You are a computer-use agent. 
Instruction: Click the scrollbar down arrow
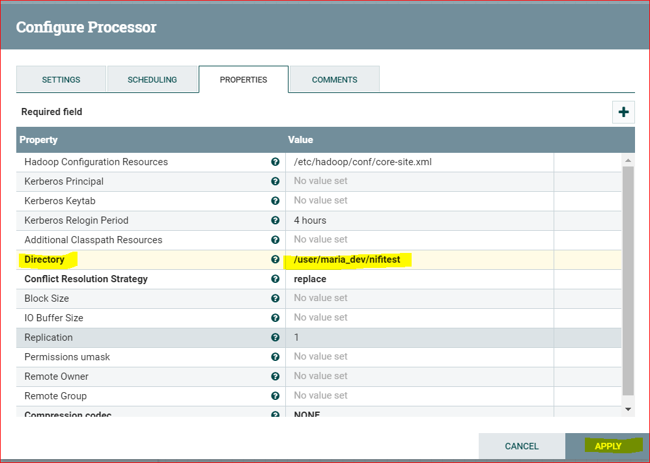(x=628, y=409)
